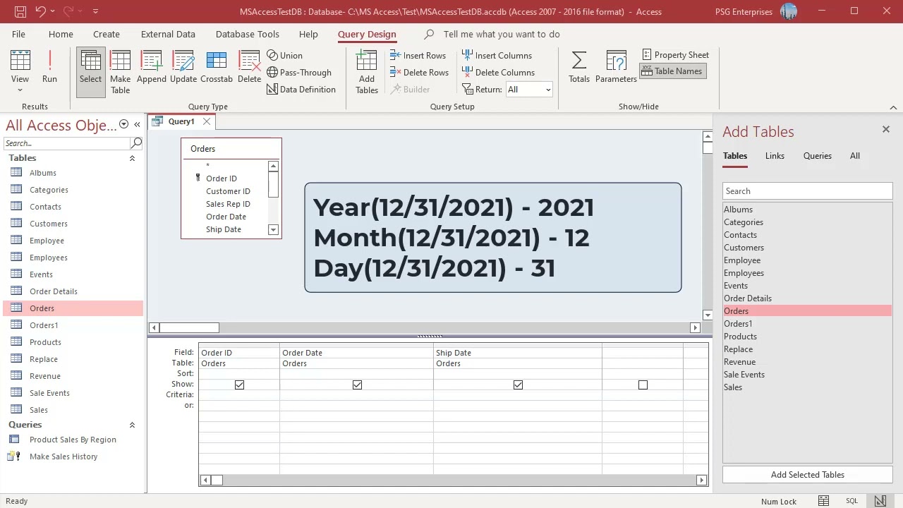Collapse the Tables group in navigation pane
The width and height of the screenshot is (903, 508).
(132, 158)
